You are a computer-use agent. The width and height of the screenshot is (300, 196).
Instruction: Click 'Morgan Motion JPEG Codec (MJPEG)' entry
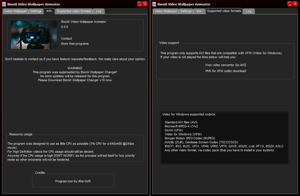coord(190,138)
